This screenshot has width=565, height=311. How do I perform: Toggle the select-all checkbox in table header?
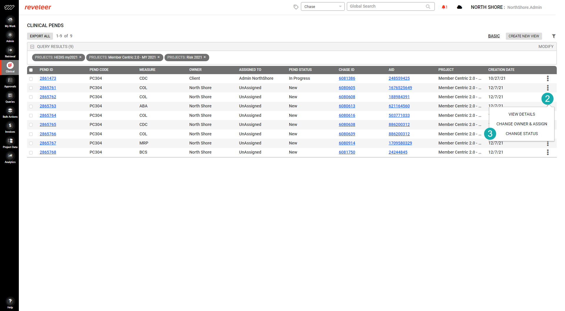(31, 70)
